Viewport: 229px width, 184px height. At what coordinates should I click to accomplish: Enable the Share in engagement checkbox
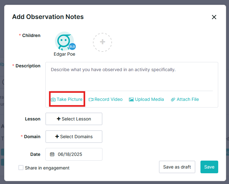21,168
